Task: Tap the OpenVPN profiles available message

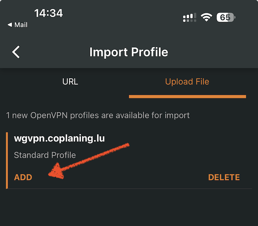Action: 98,116
